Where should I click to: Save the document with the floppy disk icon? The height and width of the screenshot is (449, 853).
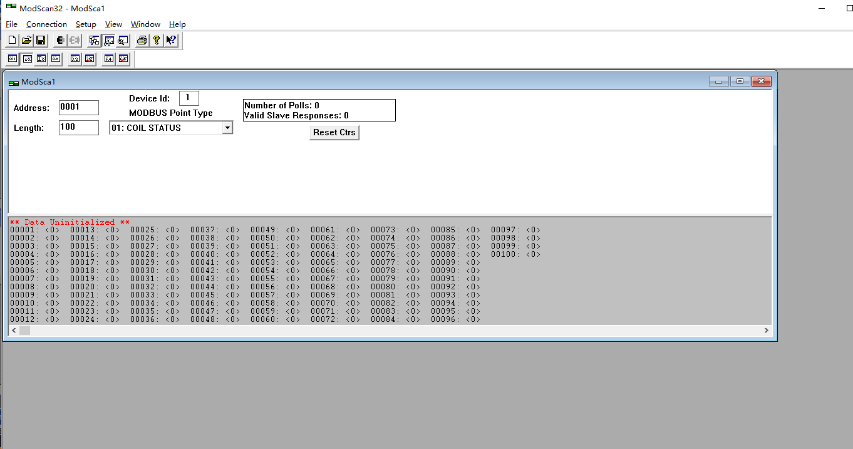click(x=41, y=41)
